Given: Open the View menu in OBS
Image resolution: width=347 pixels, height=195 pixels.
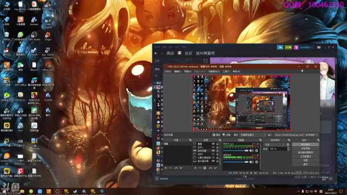Looking at the screenshot, I should (x=187, y=71).
